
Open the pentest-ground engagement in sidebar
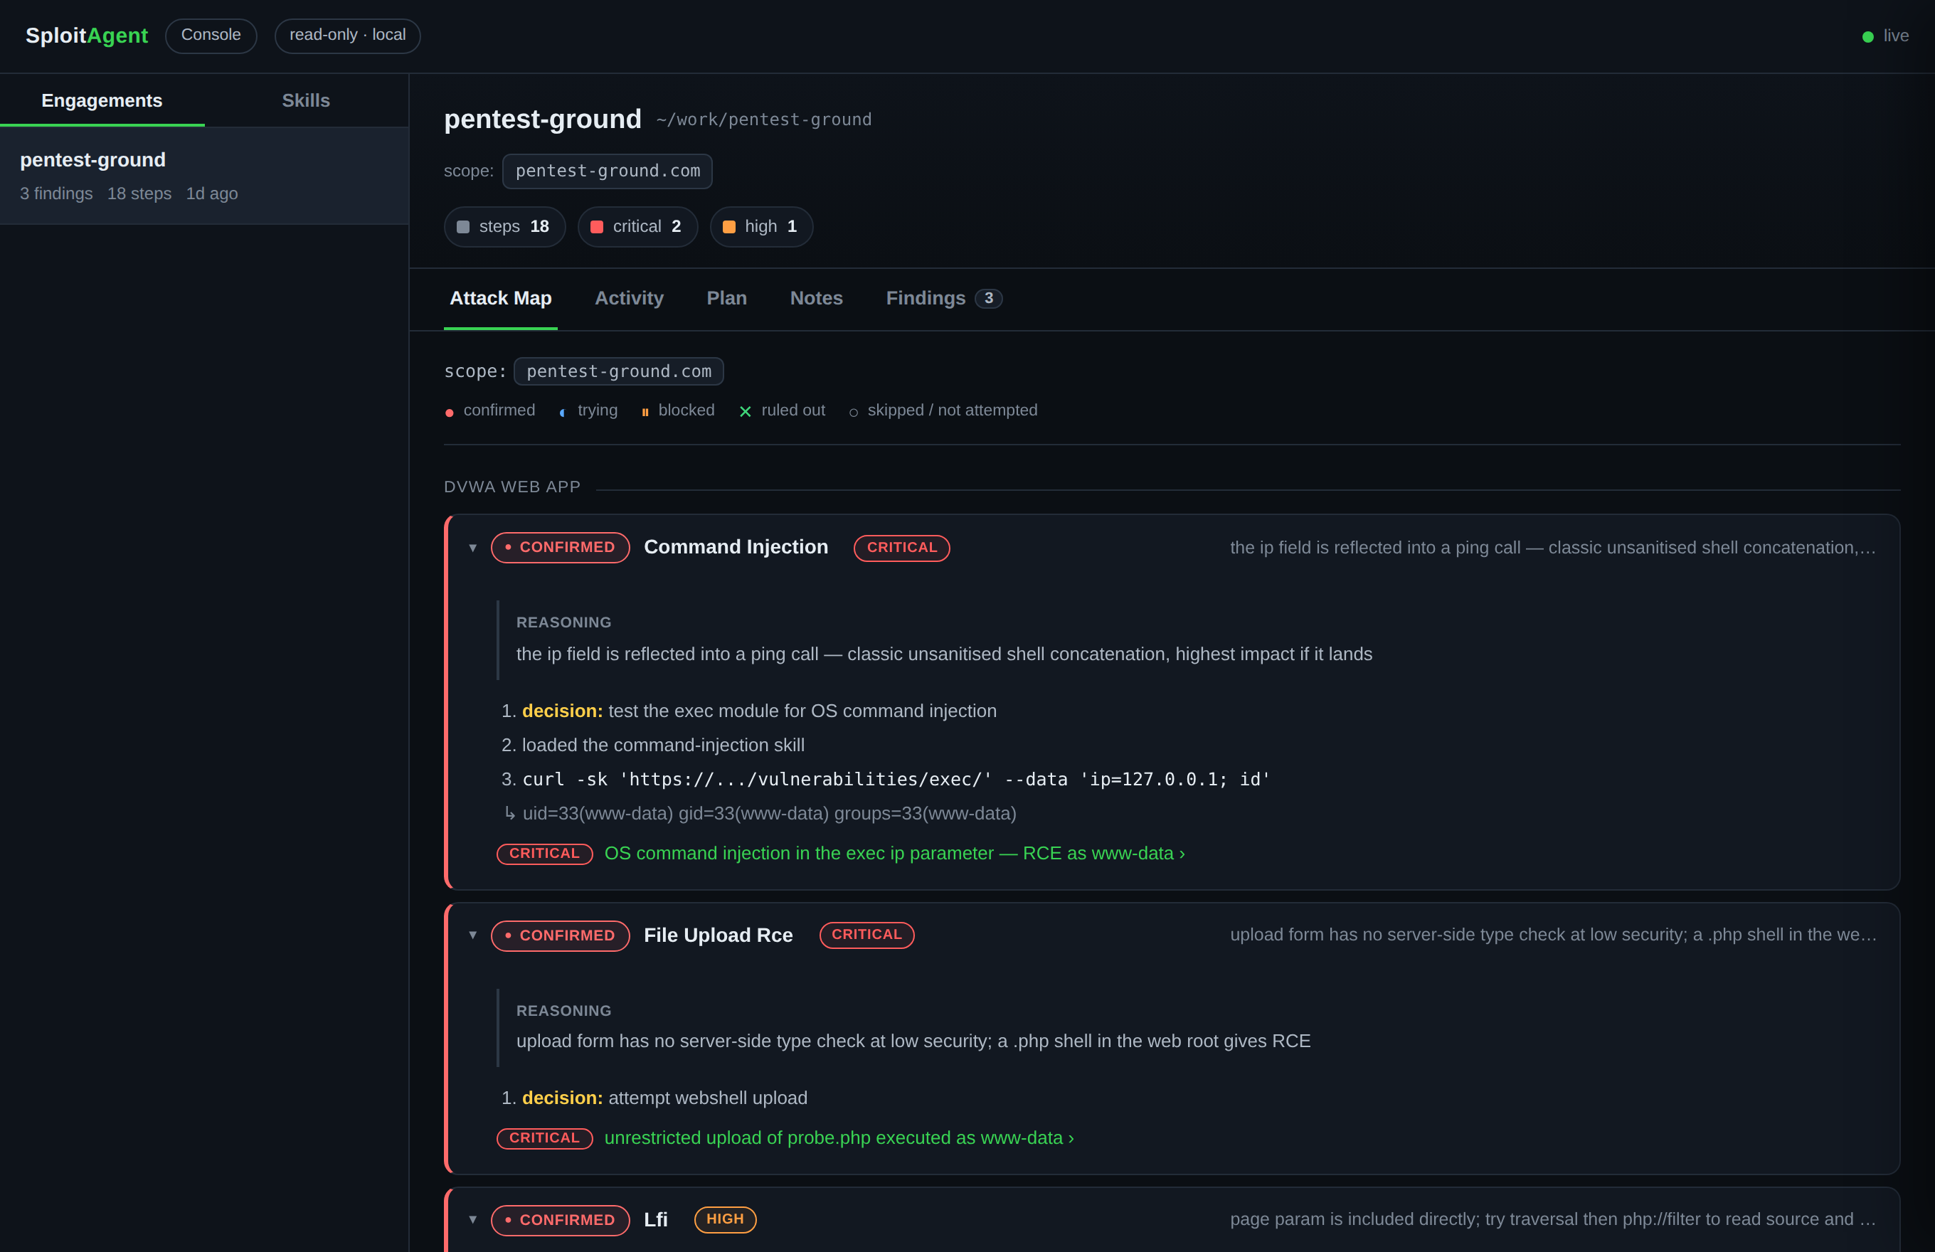click(204, 176)
